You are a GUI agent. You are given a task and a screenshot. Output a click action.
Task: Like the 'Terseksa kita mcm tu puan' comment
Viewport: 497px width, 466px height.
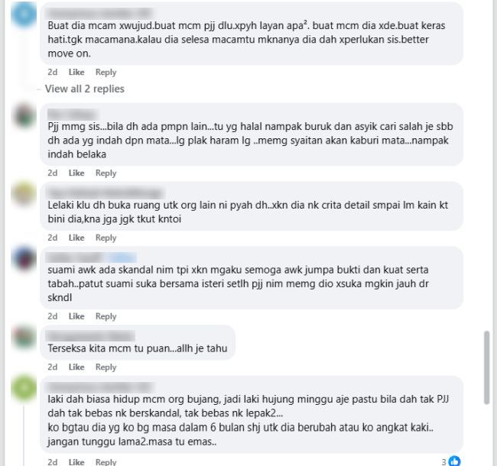[x=76, y=367]
